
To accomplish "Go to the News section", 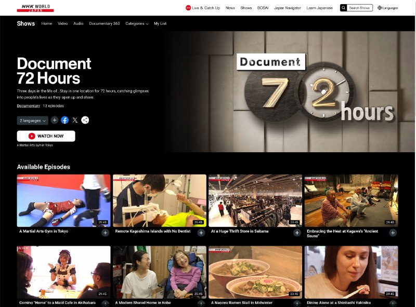I will coord(230,8).
